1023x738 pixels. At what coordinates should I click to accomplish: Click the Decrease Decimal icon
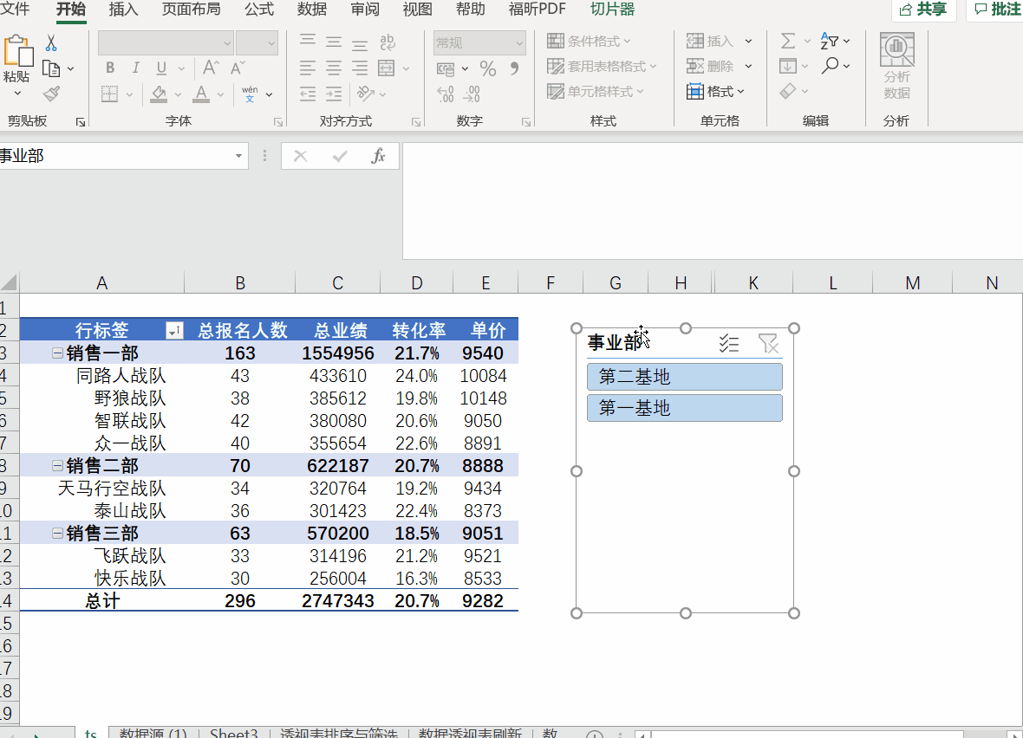pyautogui.click(x=472, y=94)
